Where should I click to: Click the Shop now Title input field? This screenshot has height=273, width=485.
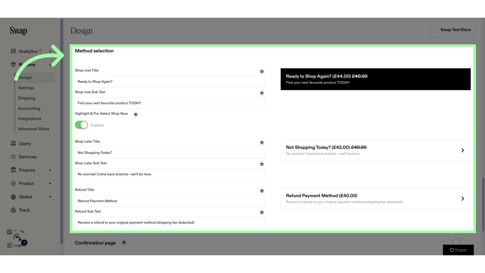point(169,81)
